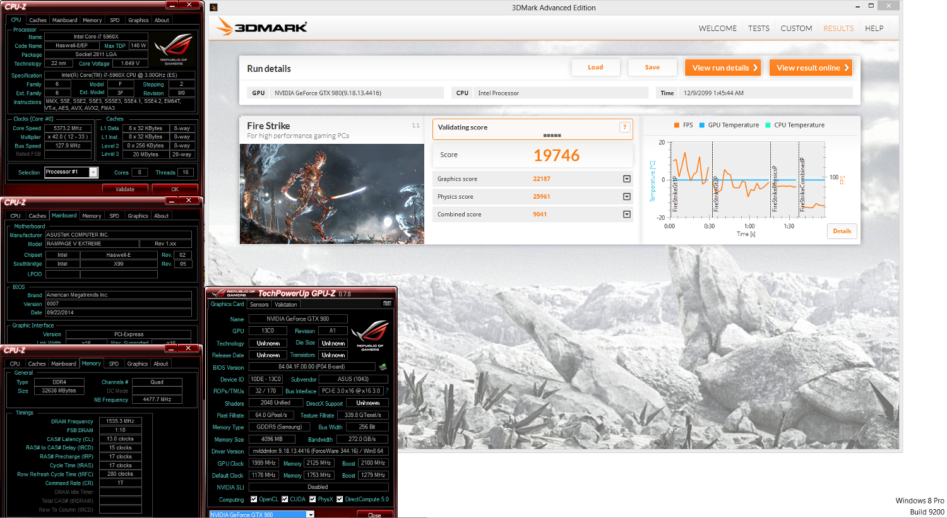
Task: Toggle the CUDA checkbox in GPU-Z
Action: point(285,499)
